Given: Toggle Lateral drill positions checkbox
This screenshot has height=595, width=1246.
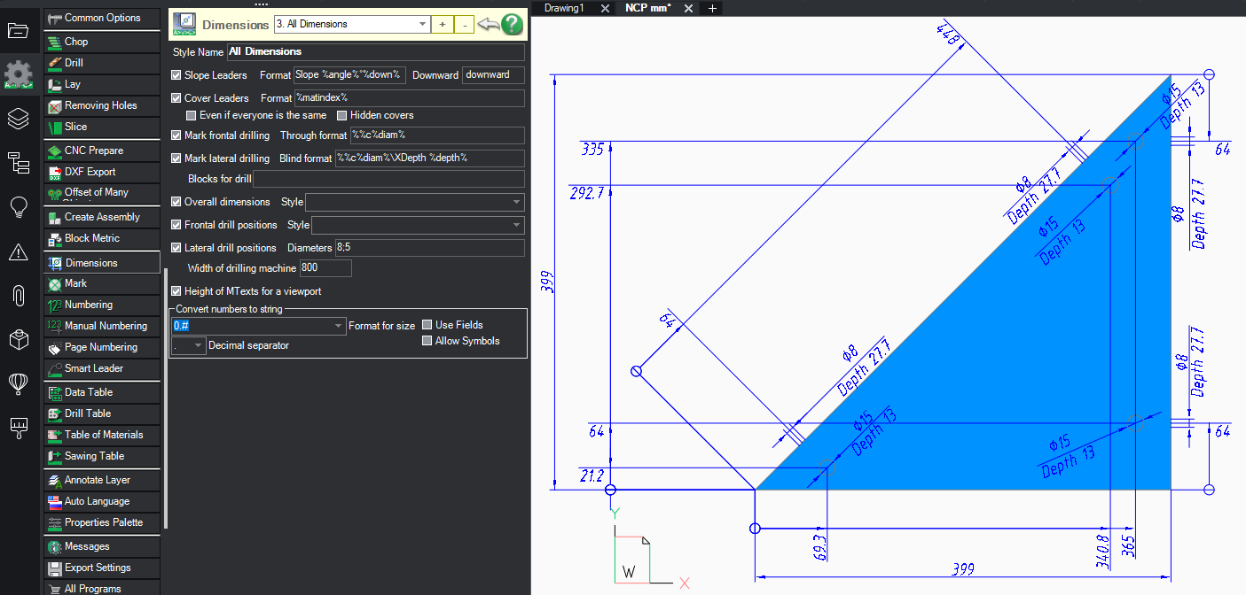Looking at the screenshot, I should coord(176,248).
